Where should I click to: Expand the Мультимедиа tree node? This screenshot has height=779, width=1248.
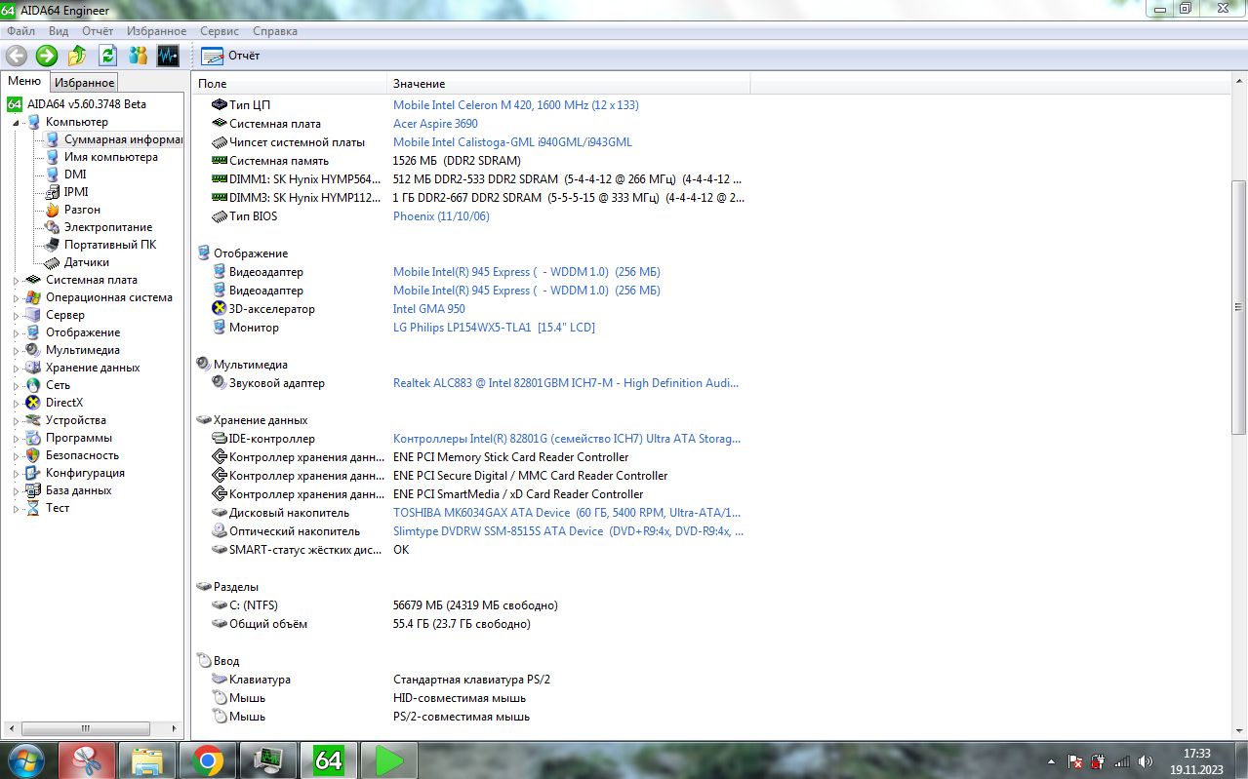[16, 350]
